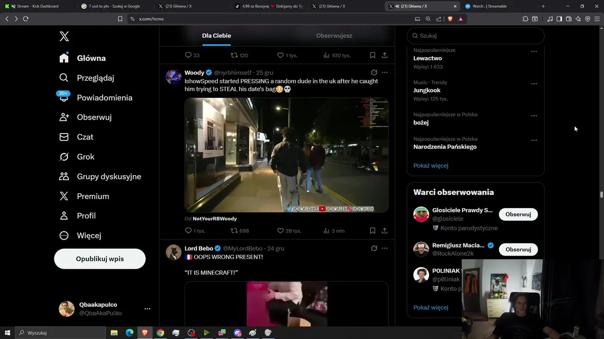604x339 pixels.
Task: Open options for Lewactwo trend
Action: [x=534, y=51]
